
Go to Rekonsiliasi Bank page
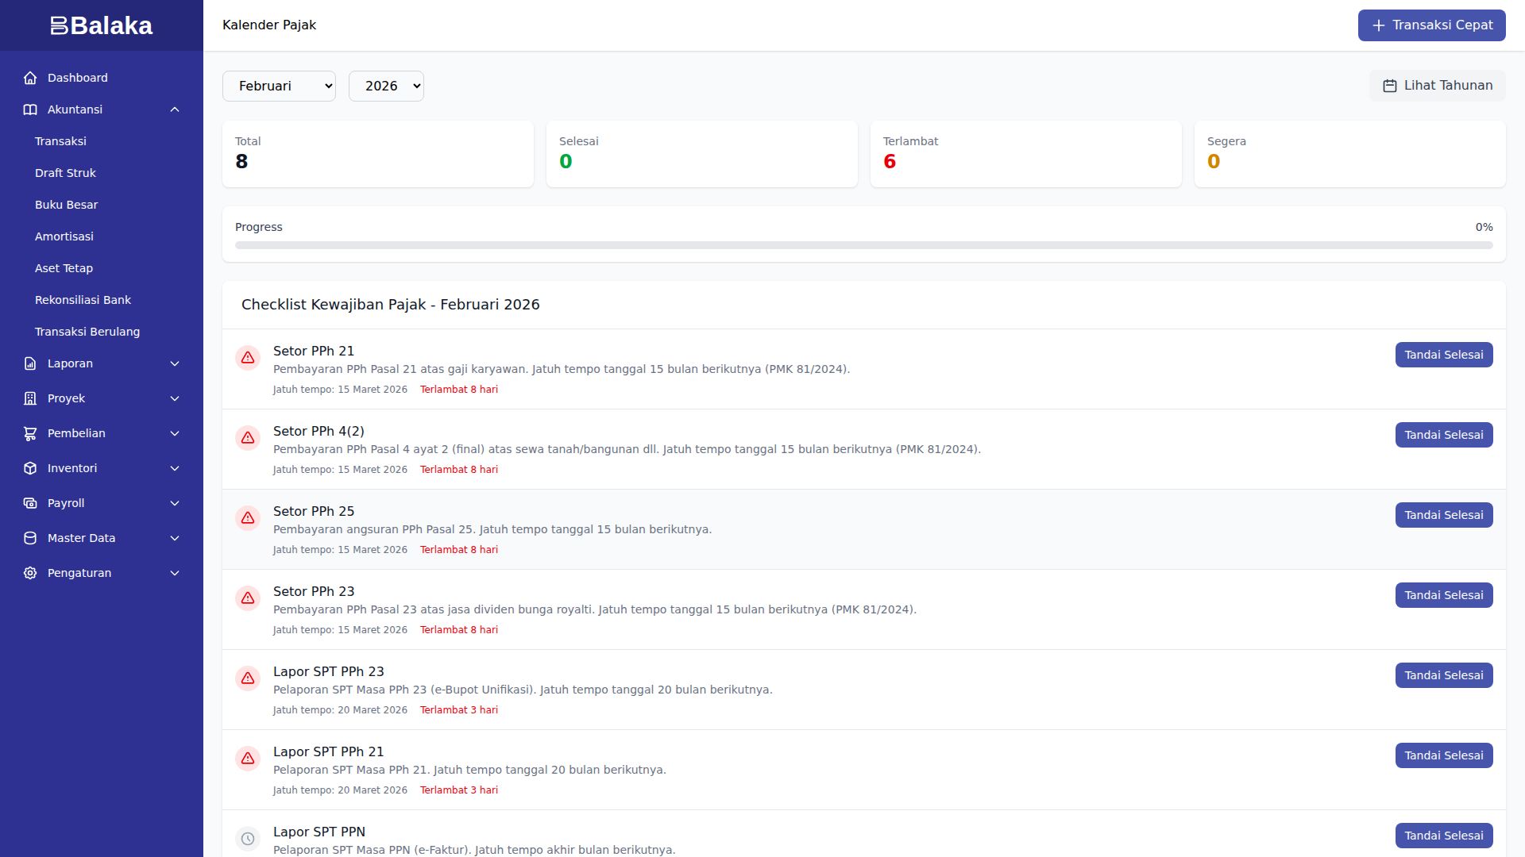[83, 300]
